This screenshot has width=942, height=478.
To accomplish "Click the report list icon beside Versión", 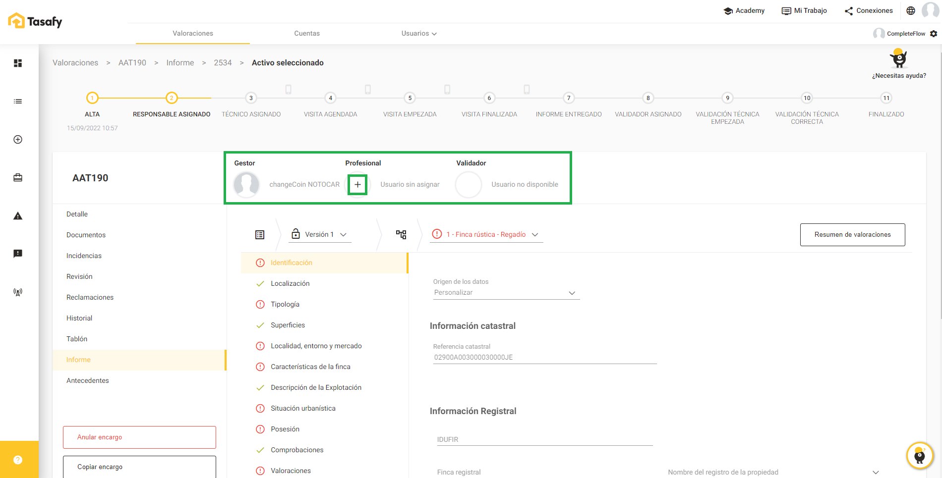I will coord(260,235).
